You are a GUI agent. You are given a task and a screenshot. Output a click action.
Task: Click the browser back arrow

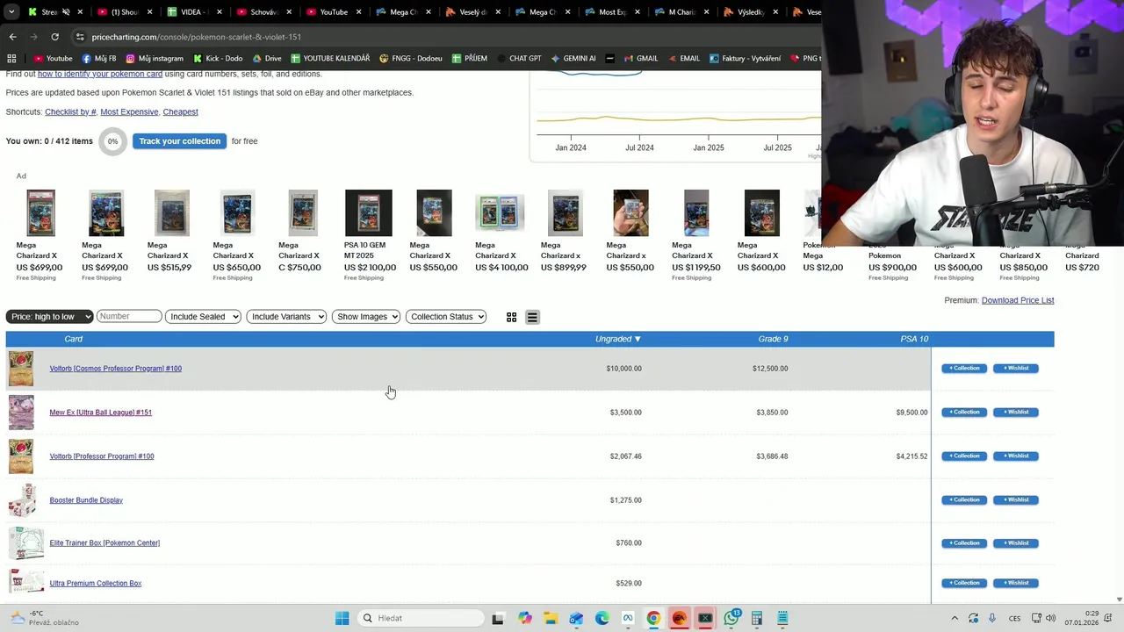pos(12,37)
